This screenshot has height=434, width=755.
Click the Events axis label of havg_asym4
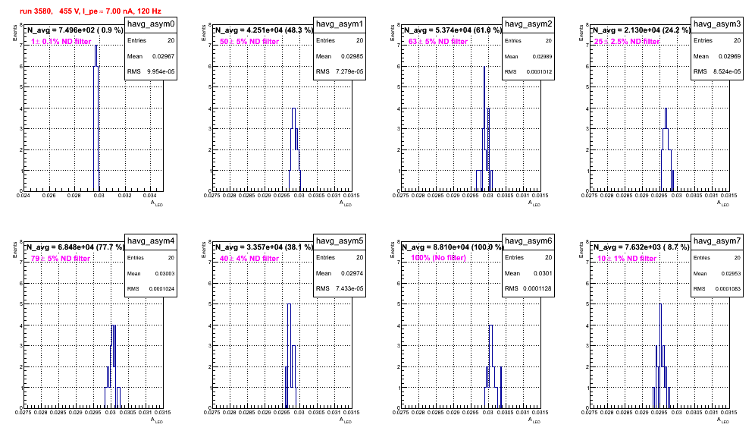pos(14,250)
